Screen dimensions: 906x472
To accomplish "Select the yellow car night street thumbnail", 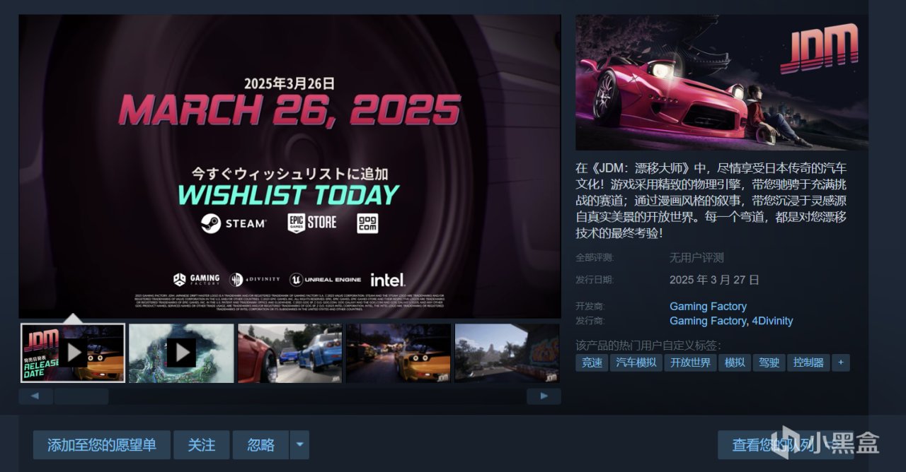I will pos(398,353).
